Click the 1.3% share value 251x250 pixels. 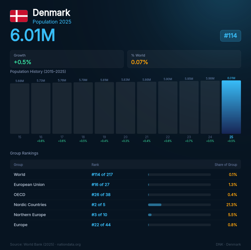(x=232, y=185)
